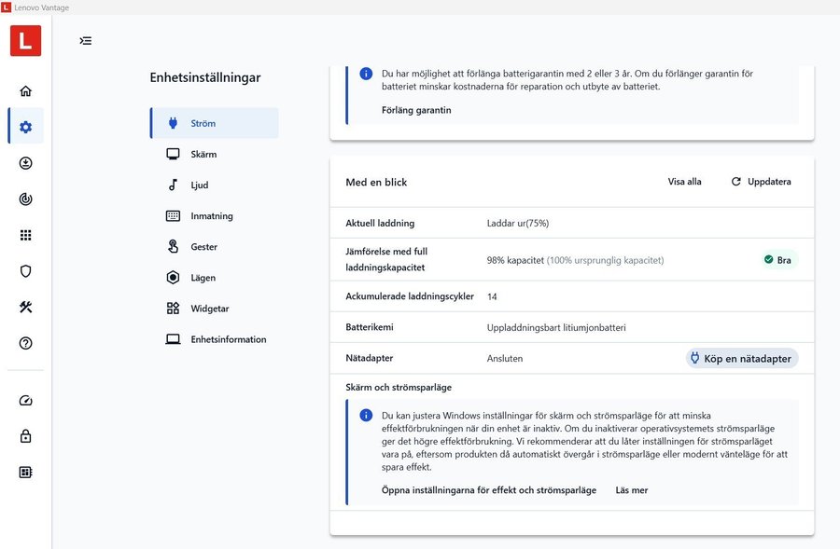Click the padlock sidebar icon
Image resolution: width=840 pixels, height=549 pixels.
pyautogui.click(x=25, y=436)
